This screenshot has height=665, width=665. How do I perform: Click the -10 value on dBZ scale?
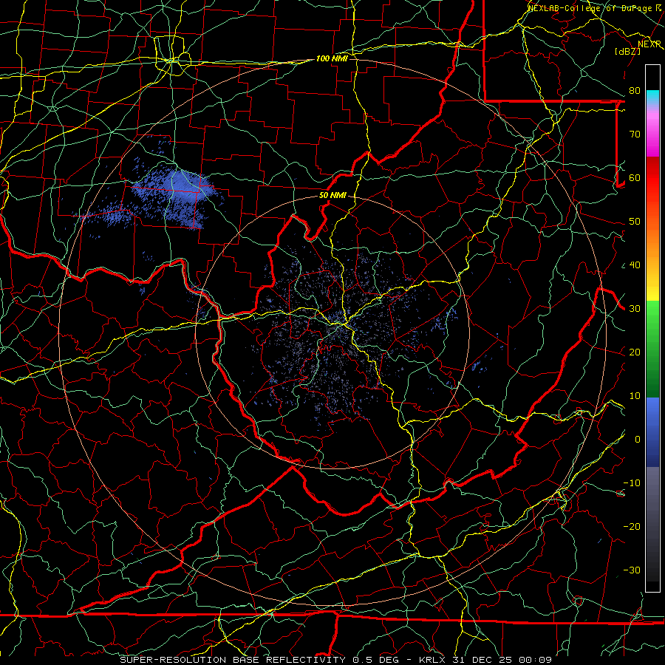[x=632, y=483]
